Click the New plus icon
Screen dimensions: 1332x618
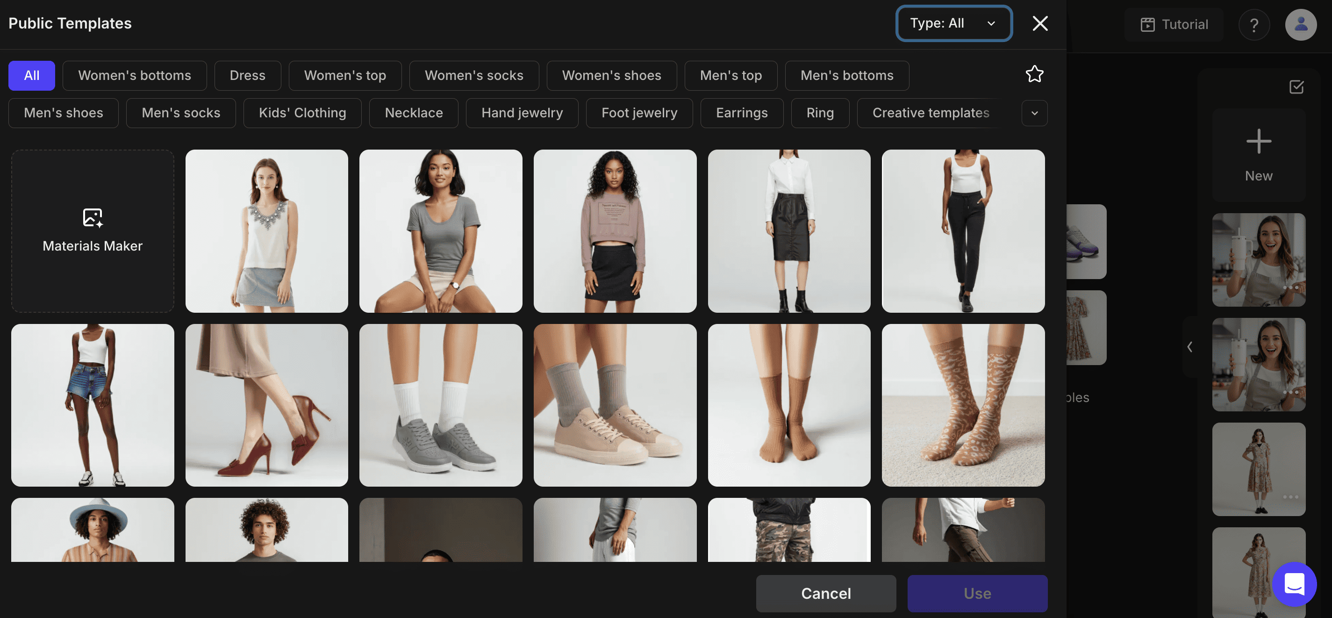click(x=1258, y=142)
